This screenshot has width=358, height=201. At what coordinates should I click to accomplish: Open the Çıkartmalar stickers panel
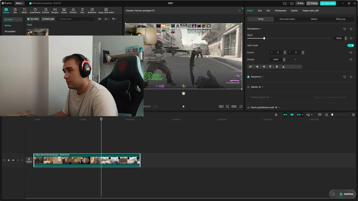point(35,11)
